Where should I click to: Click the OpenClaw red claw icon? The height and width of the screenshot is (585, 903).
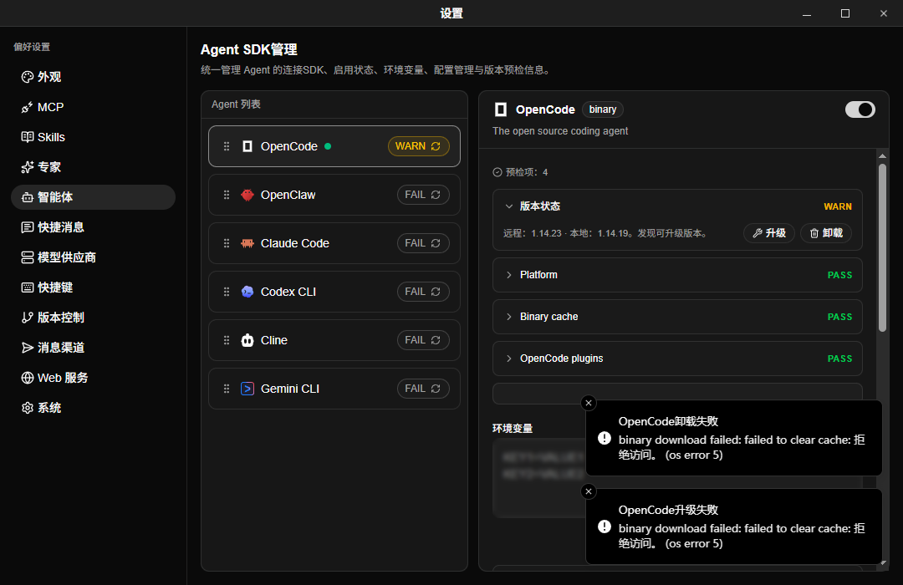[247, 195]
